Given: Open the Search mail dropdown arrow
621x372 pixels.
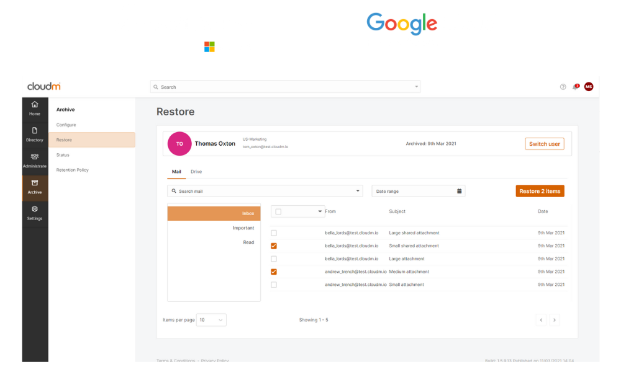Looking at the screenshot, I should [358, 191].
